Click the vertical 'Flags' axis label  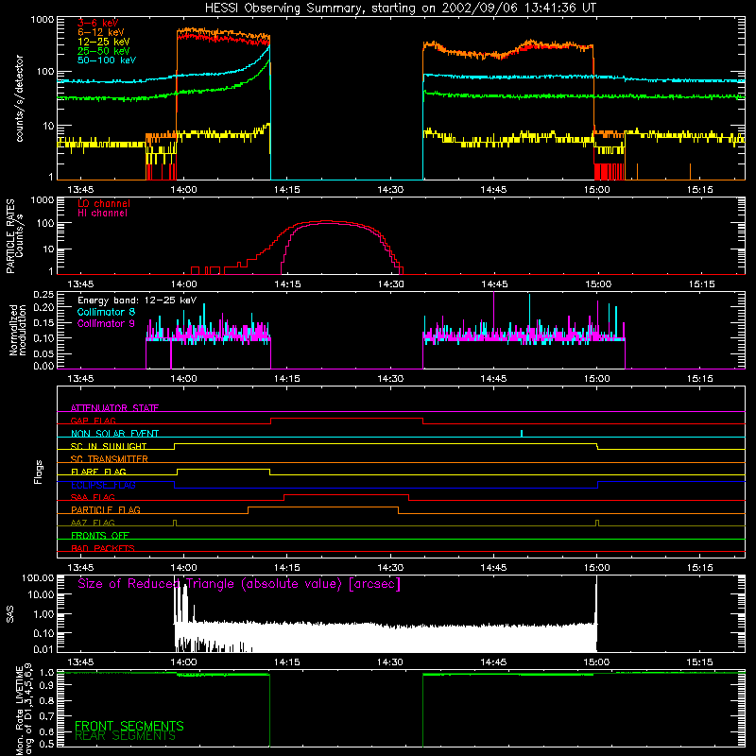tap(39, 472)
